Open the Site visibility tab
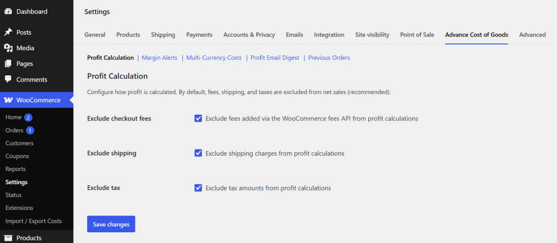Screen dimensions: 557x243 point(372,35)
